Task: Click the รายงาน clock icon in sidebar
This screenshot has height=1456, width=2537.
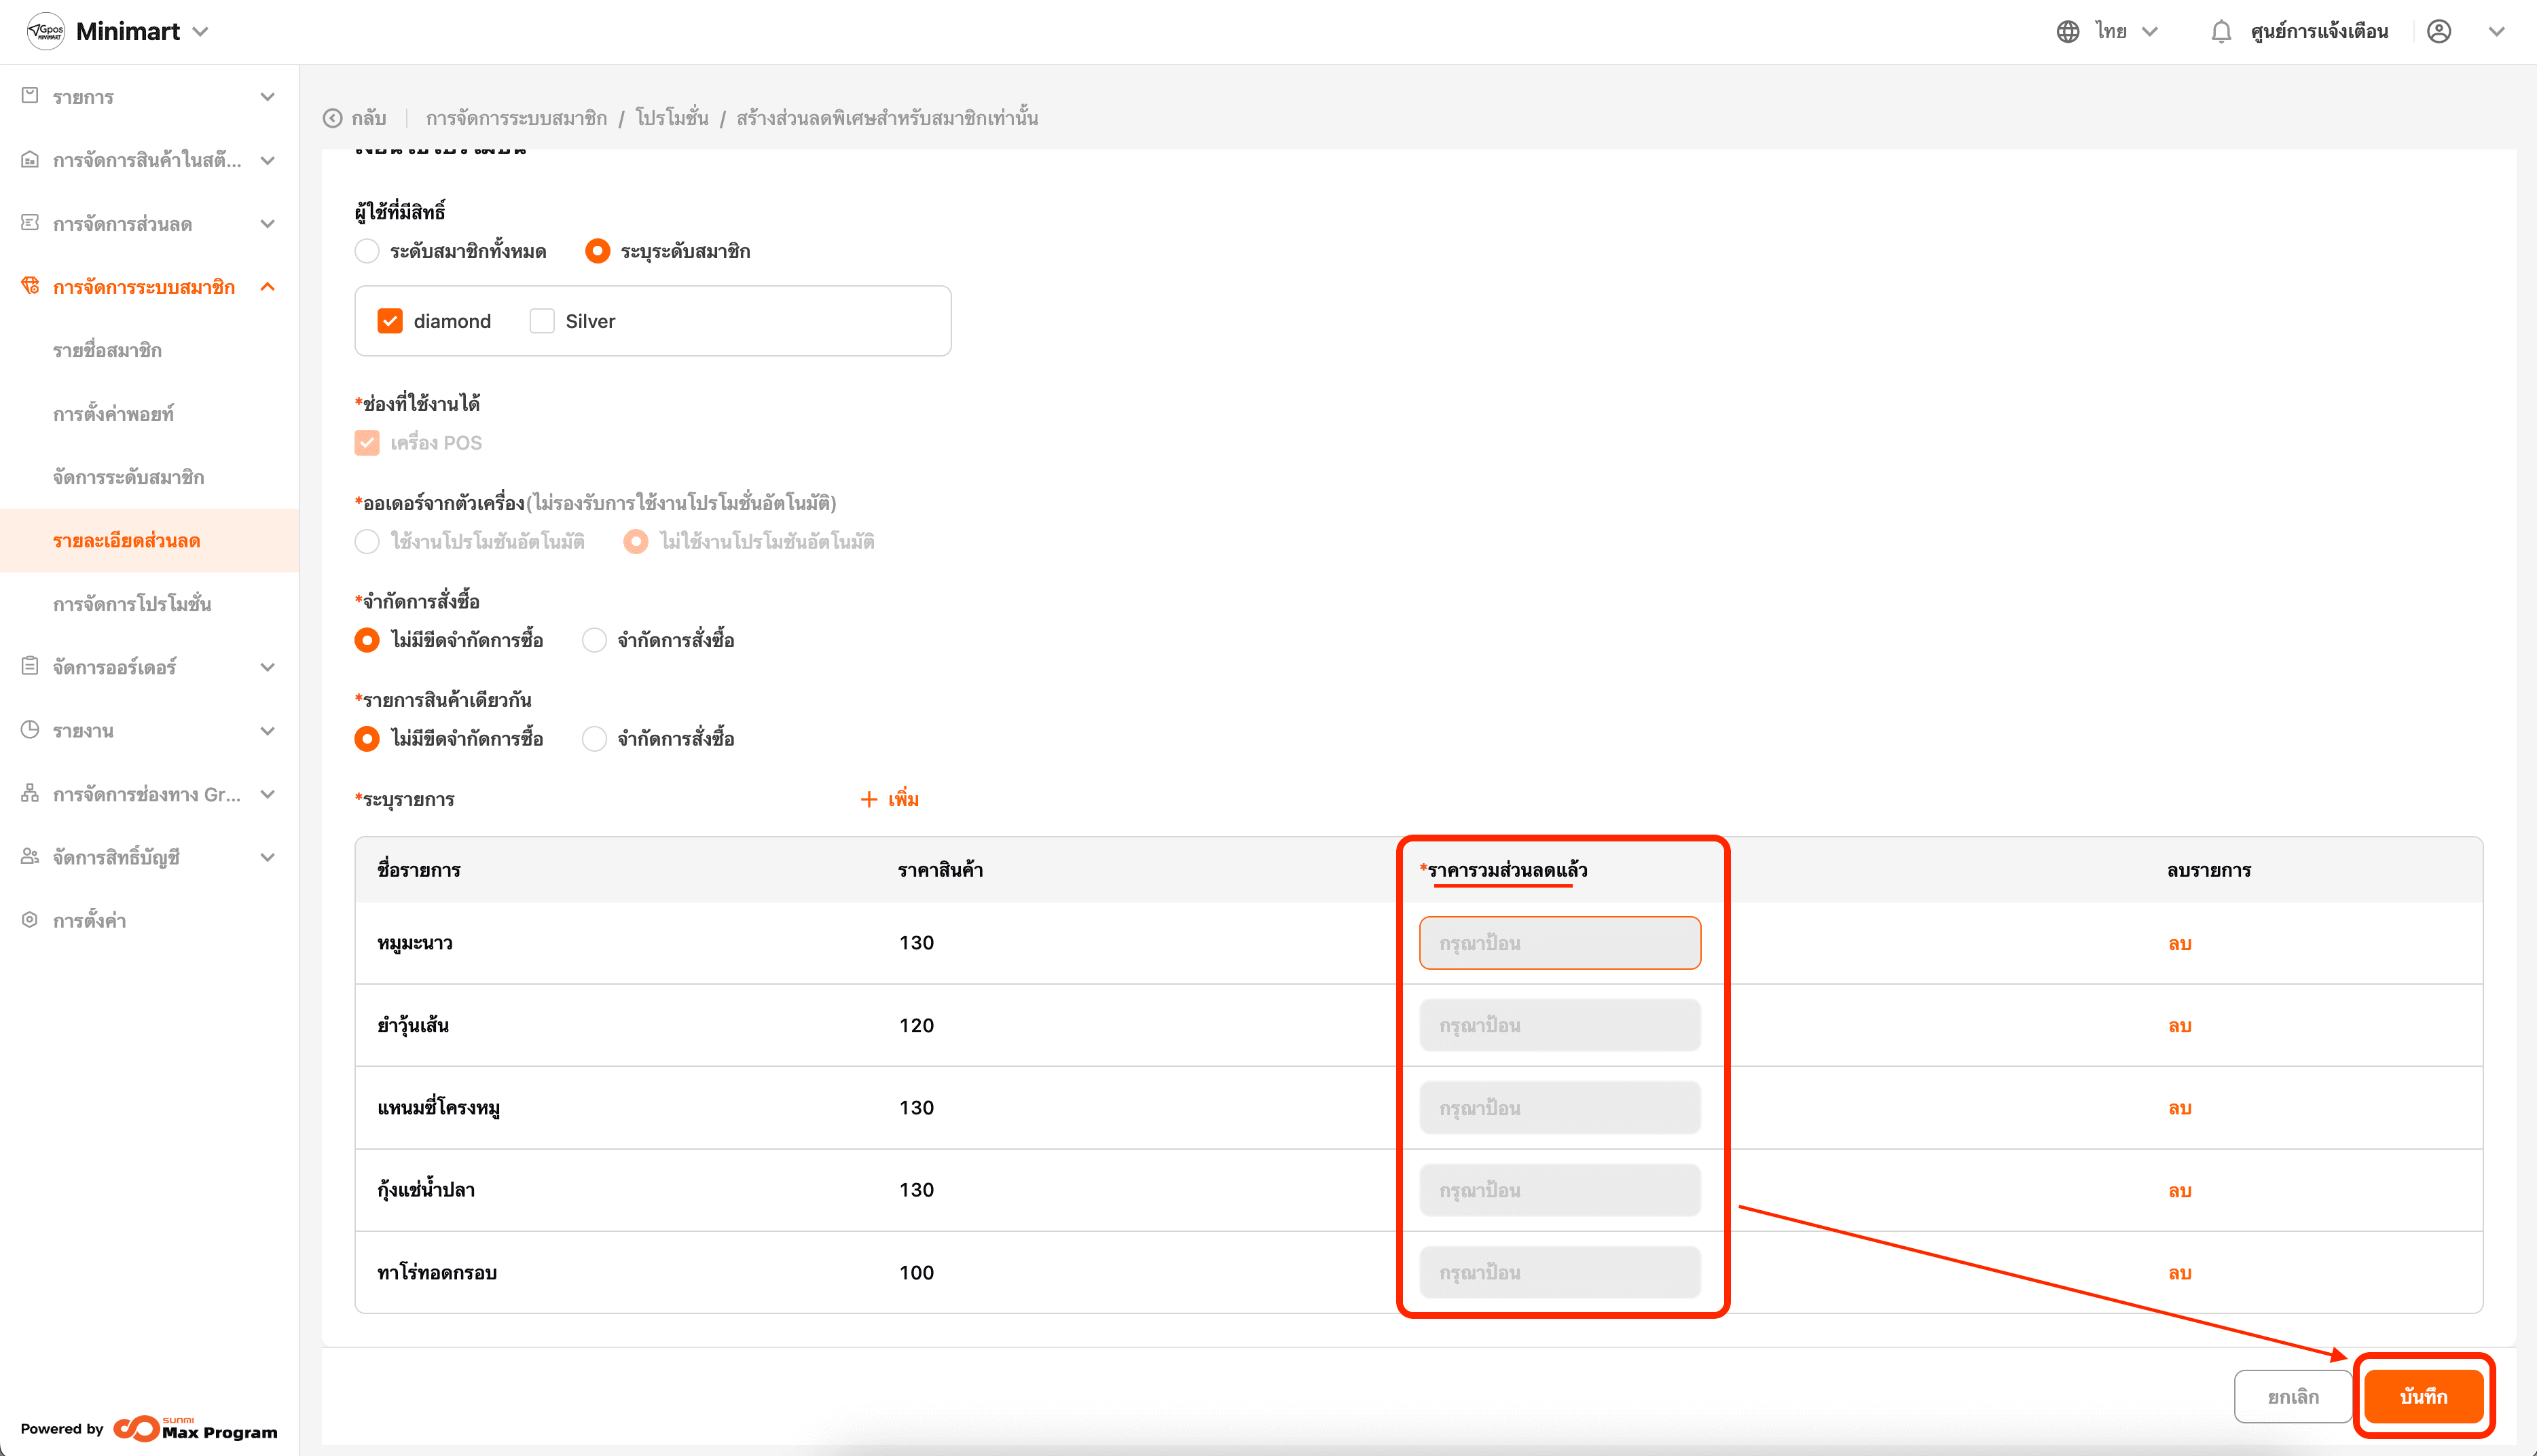Action: 30,730
